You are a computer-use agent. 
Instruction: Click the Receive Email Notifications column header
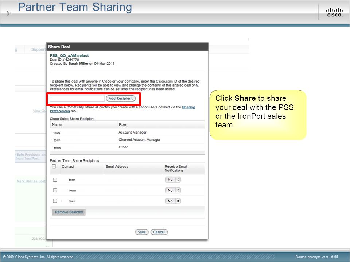[184, 168]
